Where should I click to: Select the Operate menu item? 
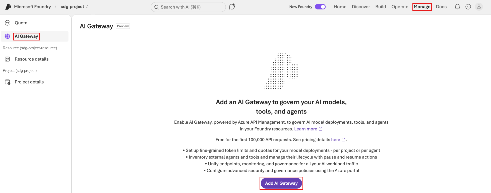400,7
